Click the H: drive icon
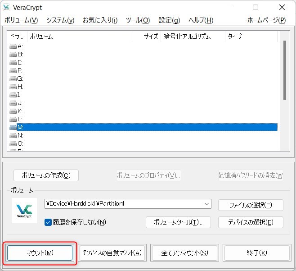The image size is (296, 271). pyautogui.click(x=13, y=87)
